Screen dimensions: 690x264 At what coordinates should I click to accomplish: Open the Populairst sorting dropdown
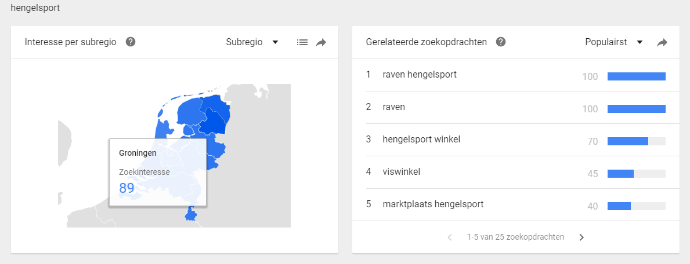[x=613, y=42]
